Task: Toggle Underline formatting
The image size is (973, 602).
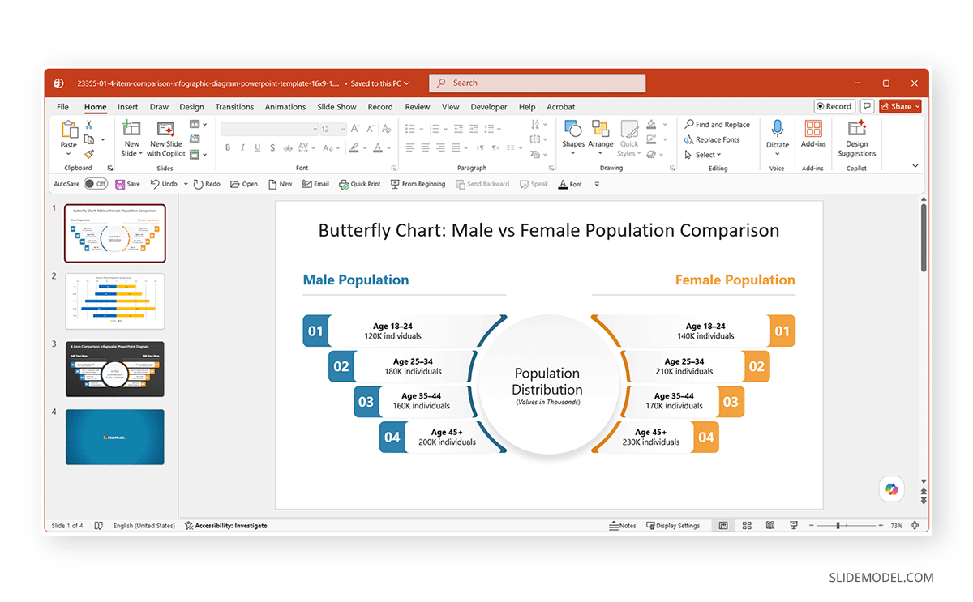Action: 258,147
